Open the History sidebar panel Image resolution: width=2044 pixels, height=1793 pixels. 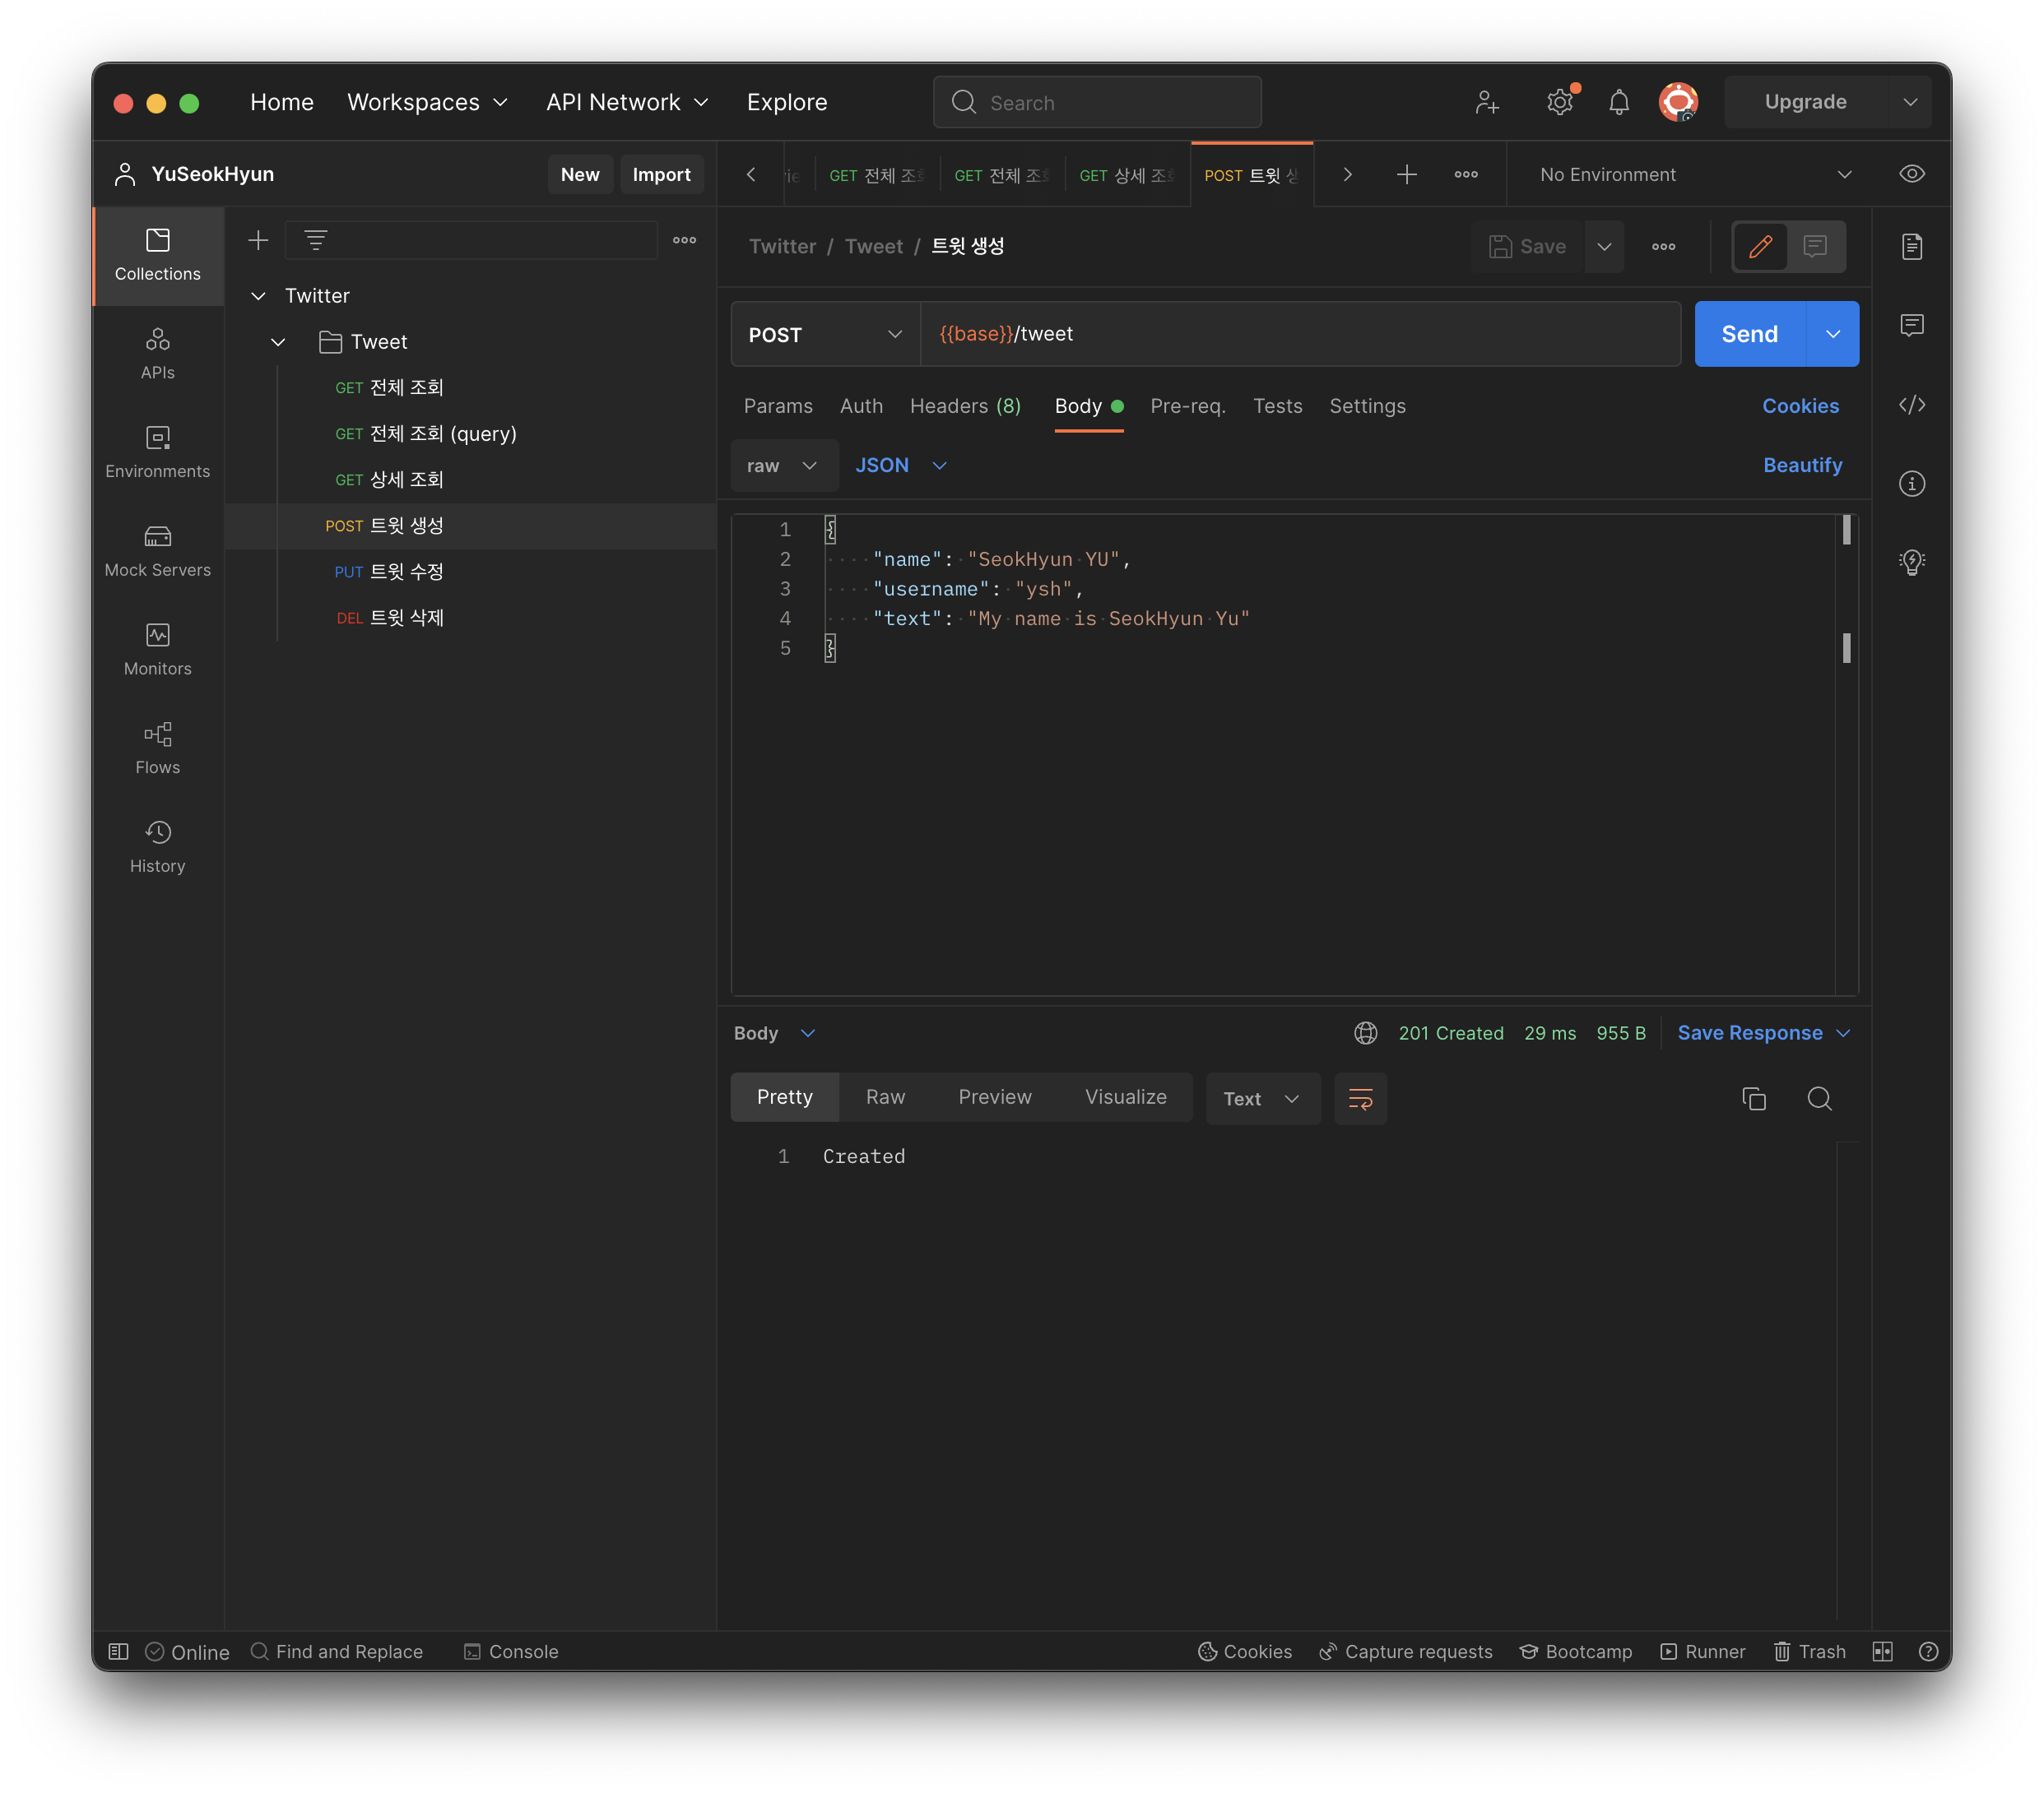pyautogui.click(x=157, y=847)
